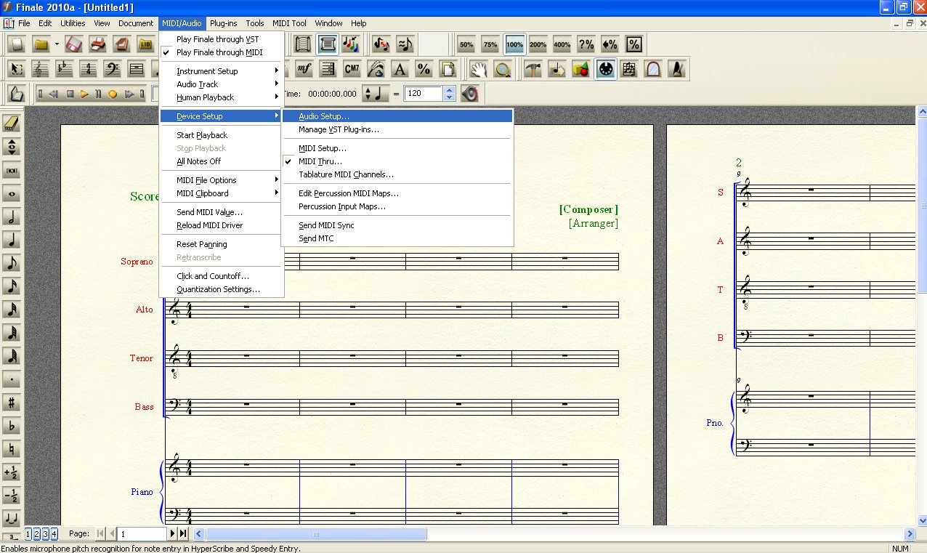
Task: Choose Click and Countoff menu item
Action: click(x=212, y=276)
